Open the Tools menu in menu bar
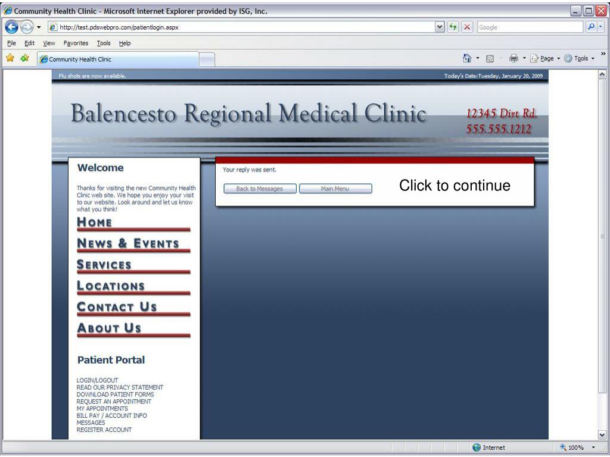The width and height of the screenshot is (610, 457). point(104,43)
